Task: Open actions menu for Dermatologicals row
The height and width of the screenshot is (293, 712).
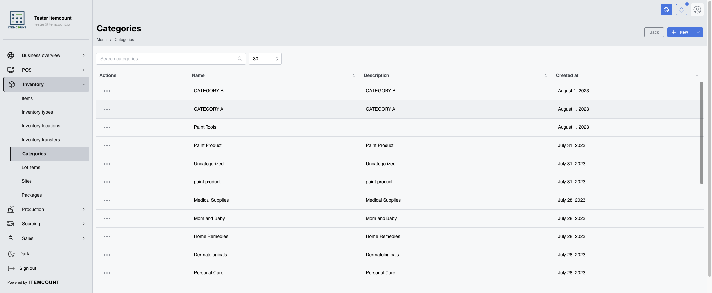Action: point(107,255)
